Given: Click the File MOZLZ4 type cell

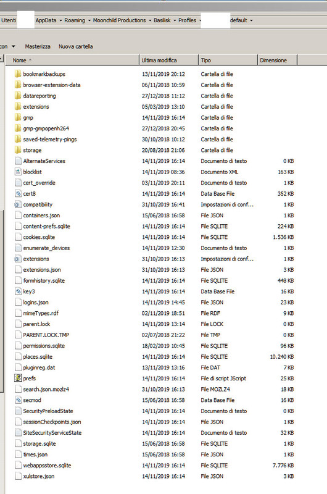Looking at the screenshot, I should click(215, 389).
